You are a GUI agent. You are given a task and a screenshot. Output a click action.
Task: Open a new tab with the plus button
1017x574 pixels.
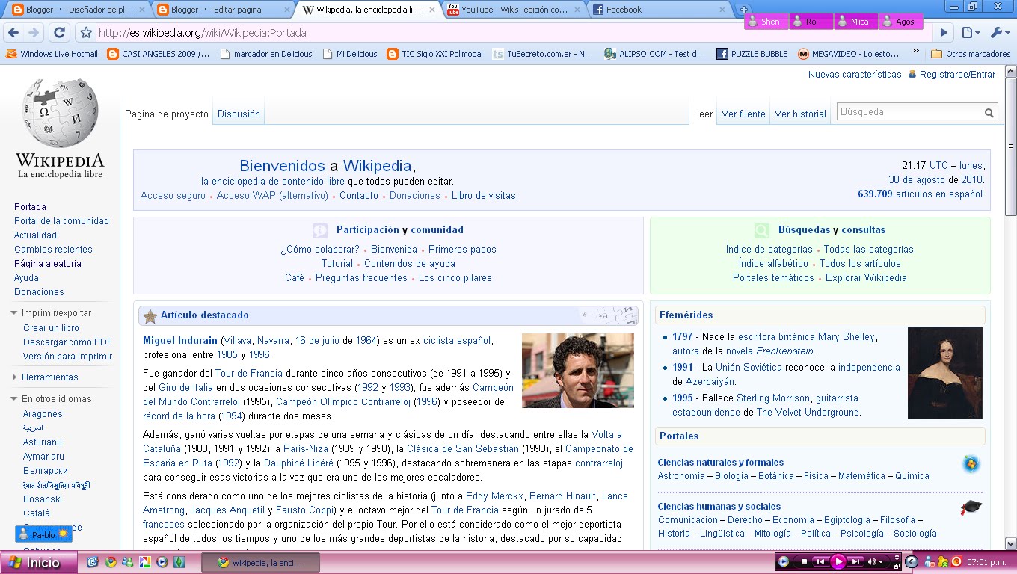743,10
